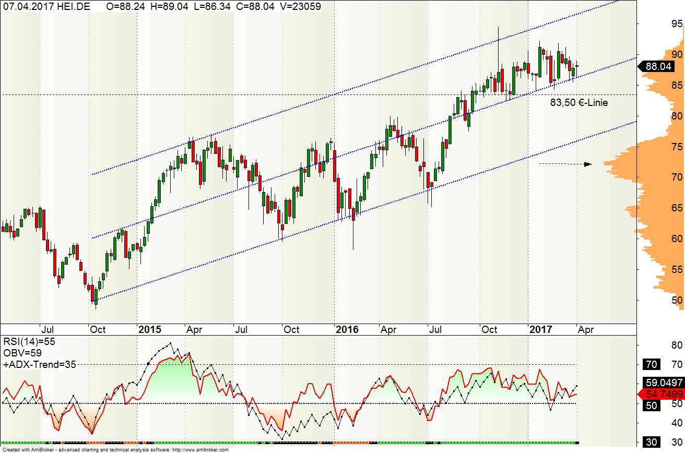
Task: Click the 88.04 current price label
Action: [656, 66]
